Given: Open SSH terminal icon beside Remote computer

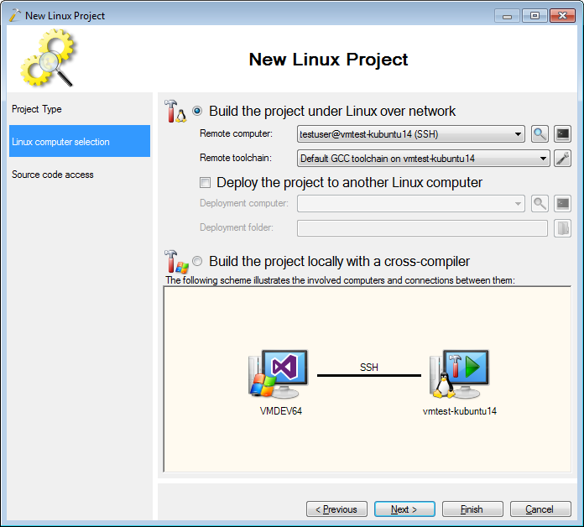Looking at the screenshot, I should (562, 134).
